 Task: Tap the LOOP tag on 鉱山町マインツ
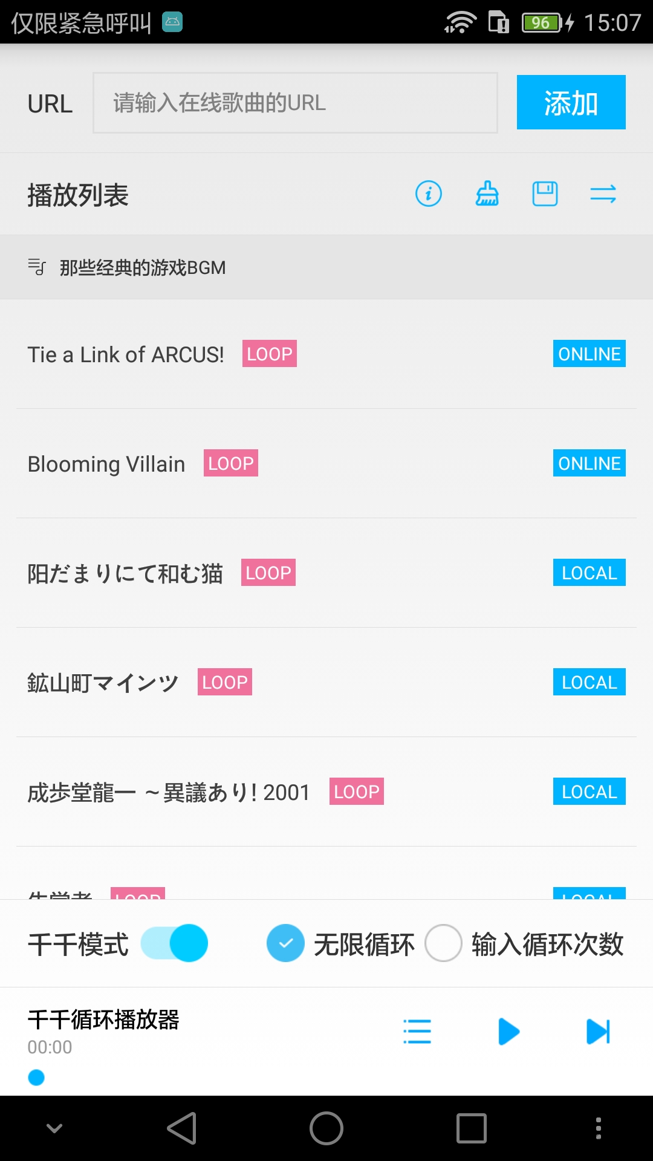click(224, 682)
